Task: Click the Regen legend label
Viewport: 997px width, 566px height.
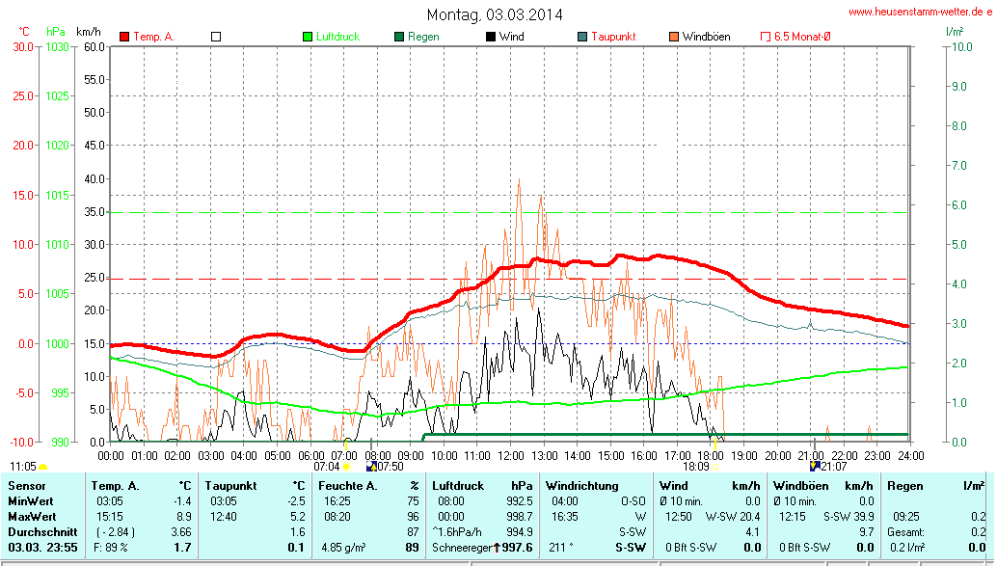Action: (x=423, y=37)
